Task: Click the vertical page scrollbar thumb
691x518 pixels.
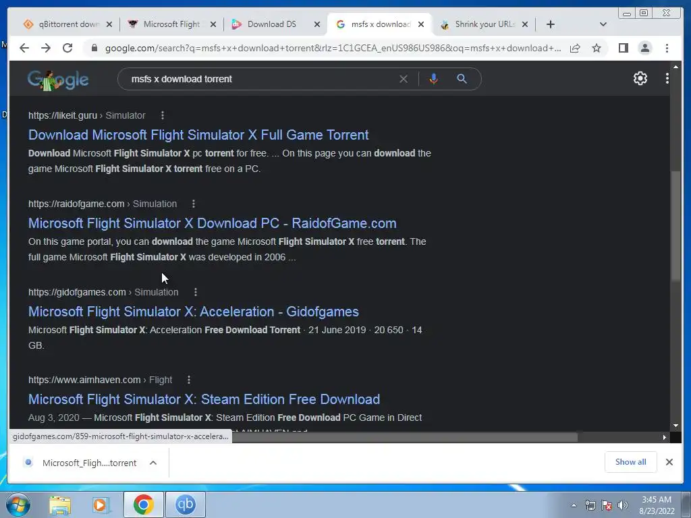Action: 675,225
